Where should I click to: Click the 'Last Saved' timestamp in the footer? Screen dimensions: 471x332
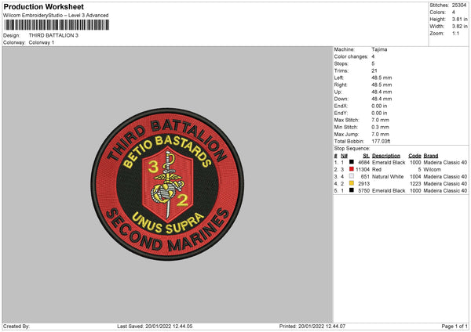(155, 326)
